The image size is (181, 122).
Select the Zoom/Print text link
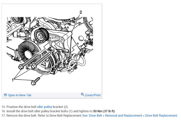92,95
